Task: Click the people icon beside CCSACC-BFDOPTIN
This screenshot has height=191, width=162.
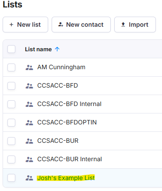Action: 29,123
